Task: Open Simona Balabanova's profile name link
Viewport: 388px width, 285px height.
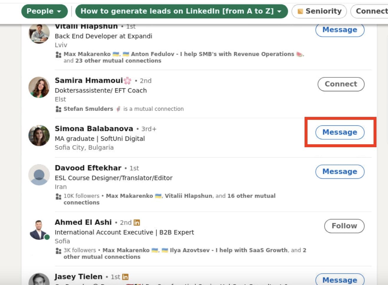Action: tap(94, 129)
